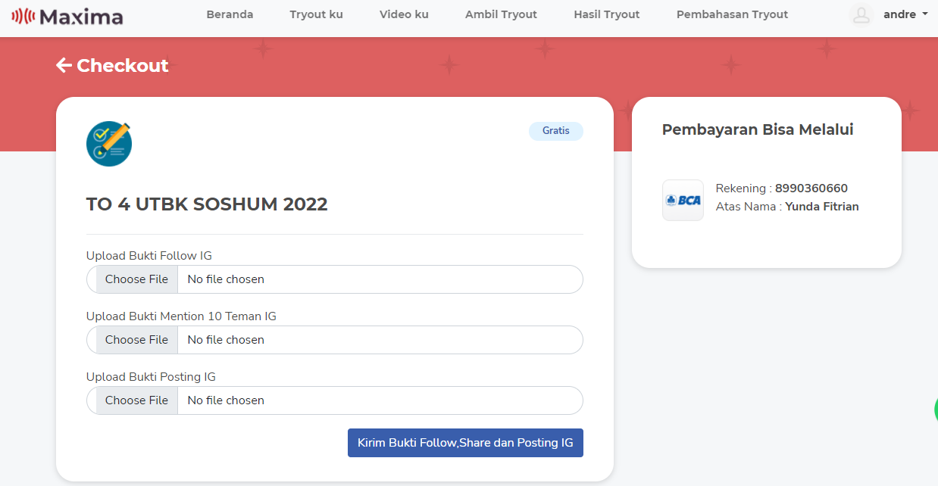Navigate to Video ku
Image resolution: width=938 pixels, height=486 pixels.
404,14
